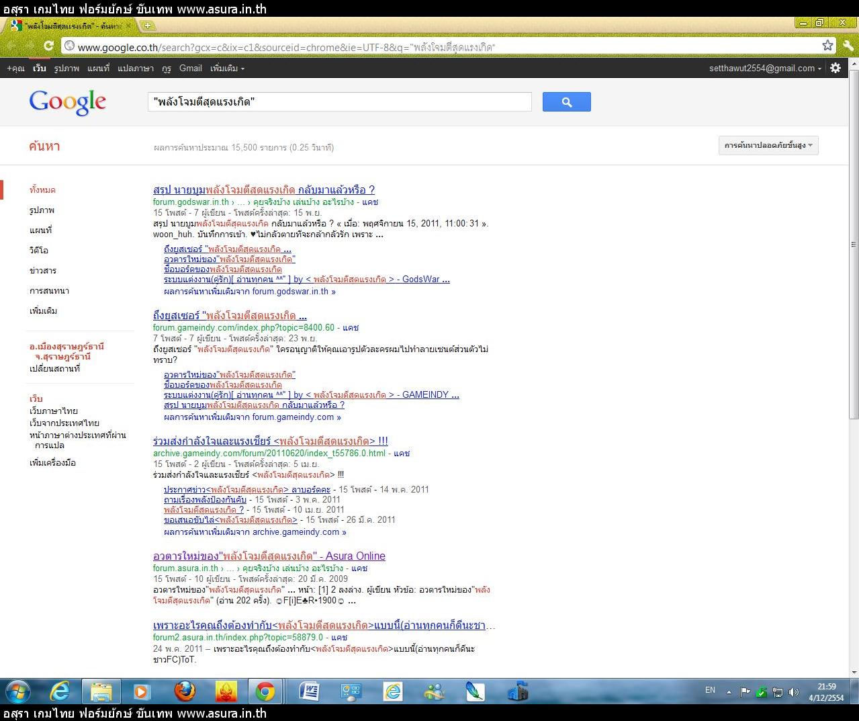859x721 pixels.
Task: Select 'แผนที่' in the Google top bar
Action: coord(98,69)
